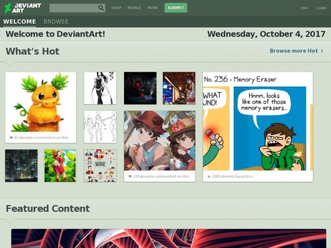Click the comment icon under pineapple artwork

11,137
